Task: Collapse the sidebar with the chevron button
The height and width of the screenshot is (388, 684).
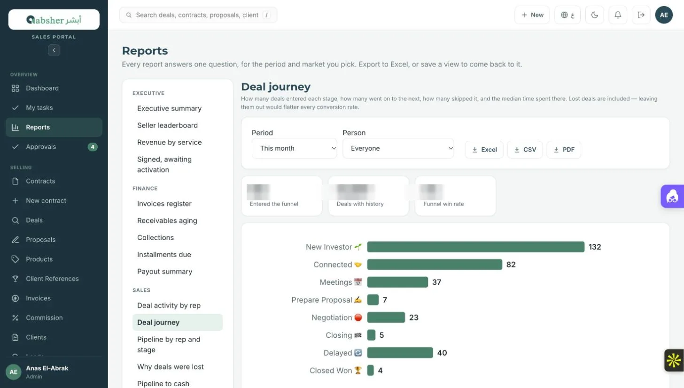Action: 54,50
